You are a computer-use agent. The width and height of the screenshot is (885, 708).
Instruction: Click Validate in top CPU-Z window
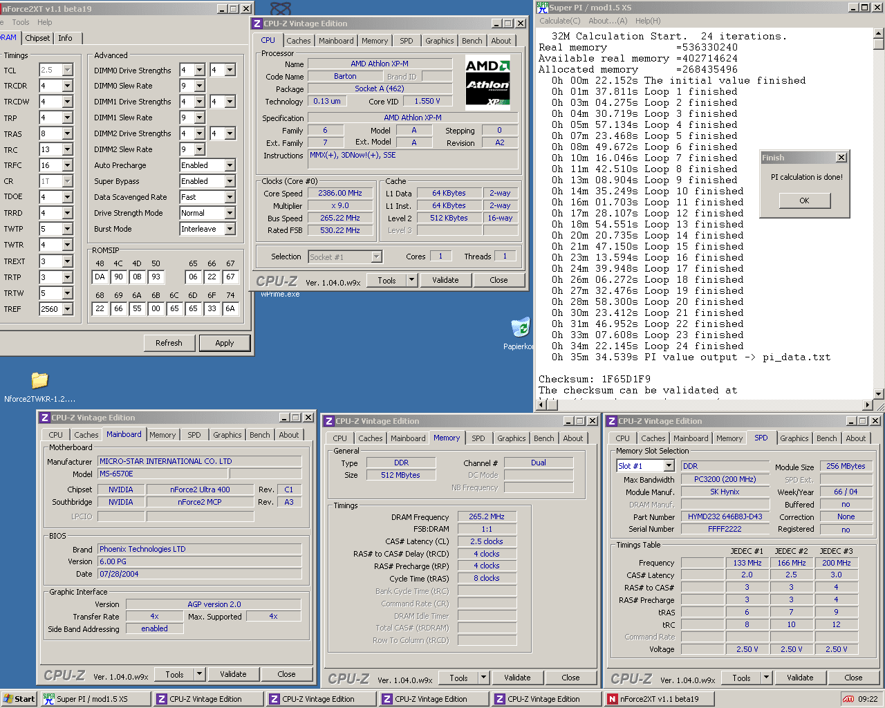click(x=445, y=280)
